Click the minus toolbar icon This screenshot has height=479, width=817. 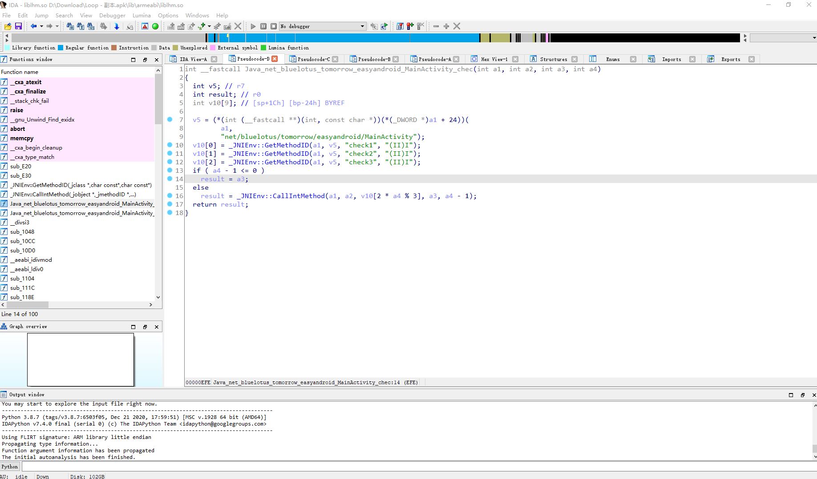(436, 26)
